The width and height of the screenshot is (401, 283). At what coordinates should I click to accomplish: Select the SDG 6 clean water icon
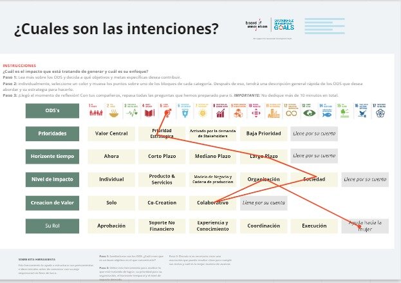coord(185,111)
